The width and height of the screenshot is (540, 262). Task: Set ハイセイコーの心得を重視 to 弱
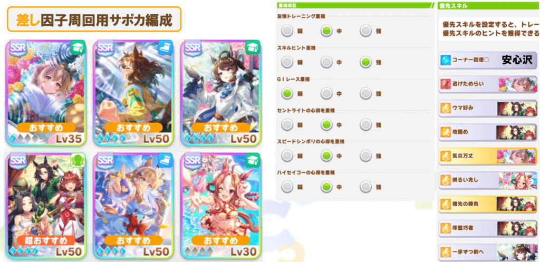click(287, 186)
